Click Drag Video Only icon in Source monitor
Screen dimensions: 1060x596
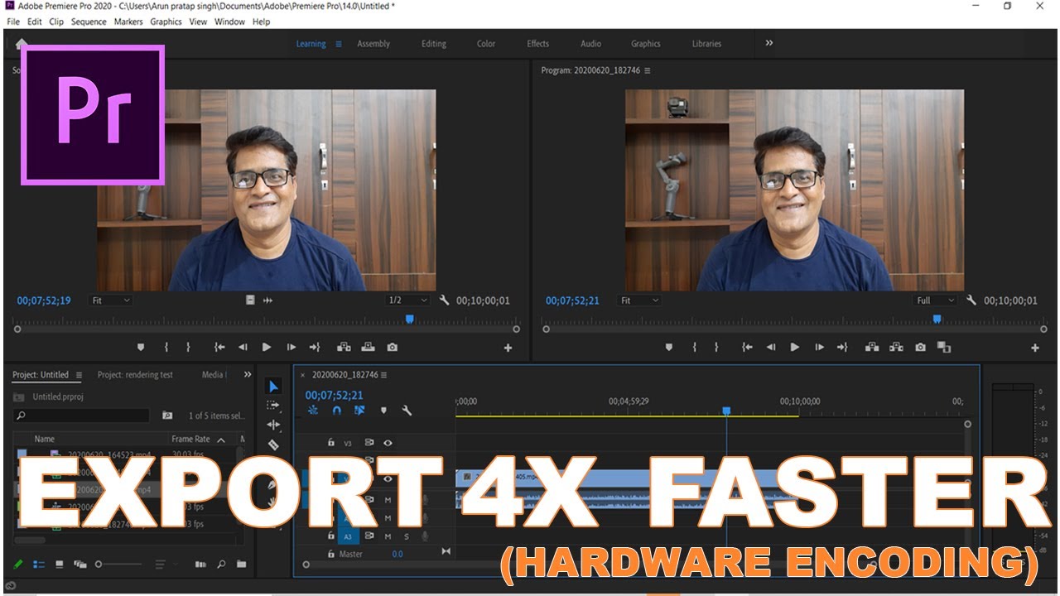click(250, 300)
